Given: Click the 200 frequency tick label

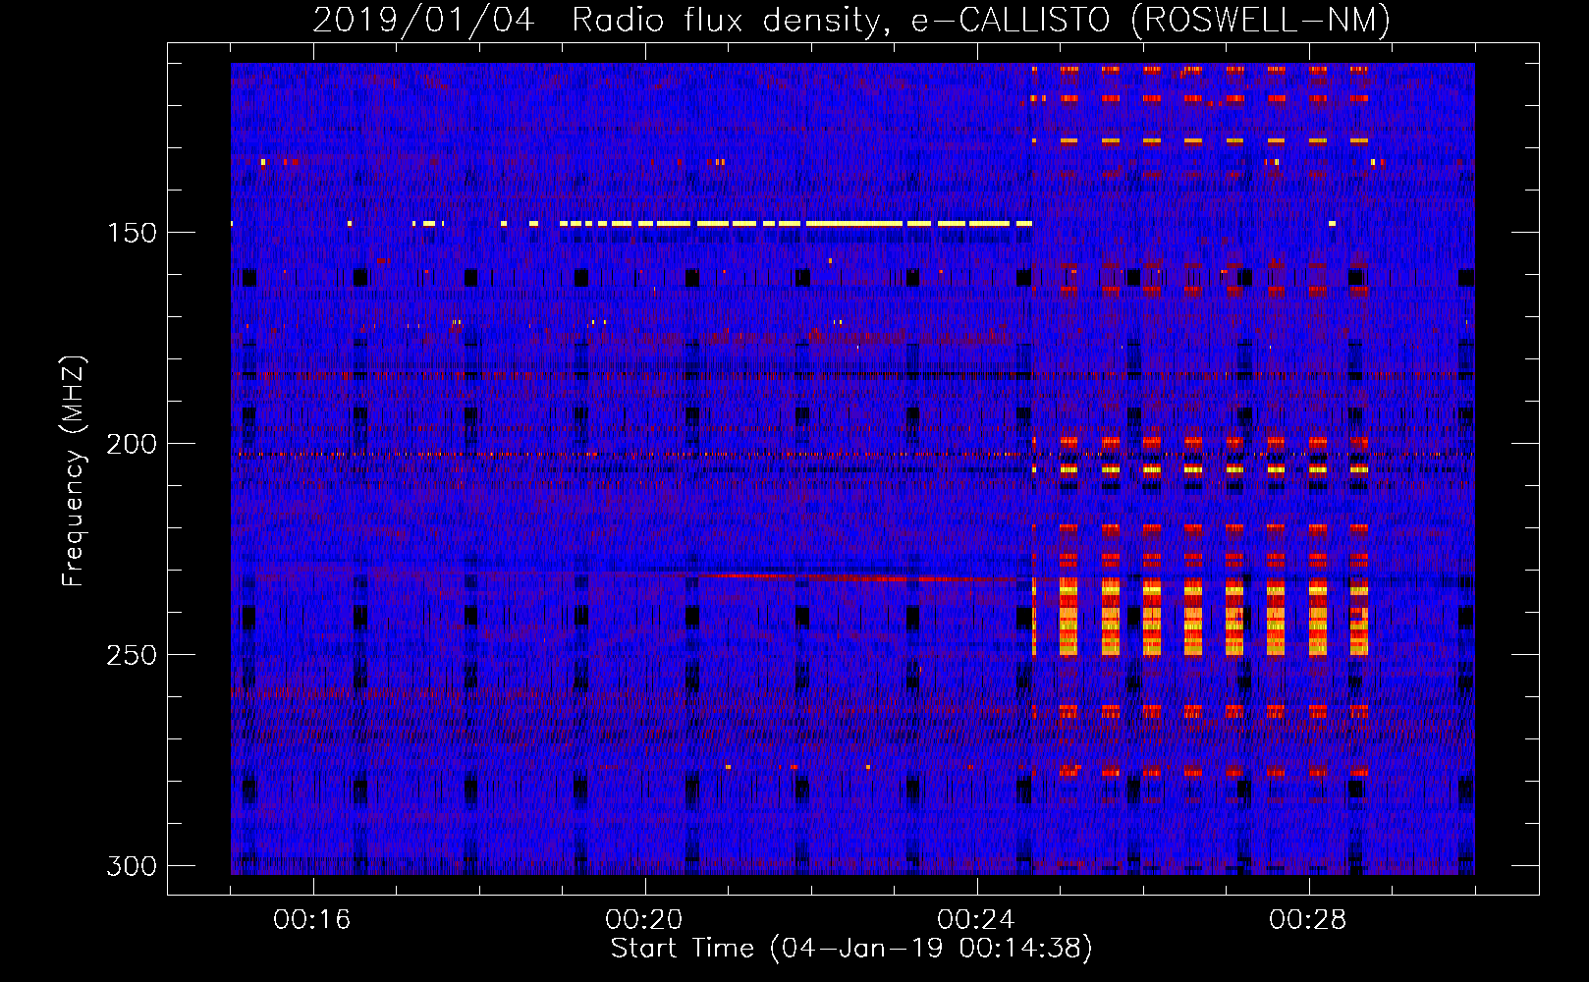Looking at the screenshot, I should click(131, 444).
